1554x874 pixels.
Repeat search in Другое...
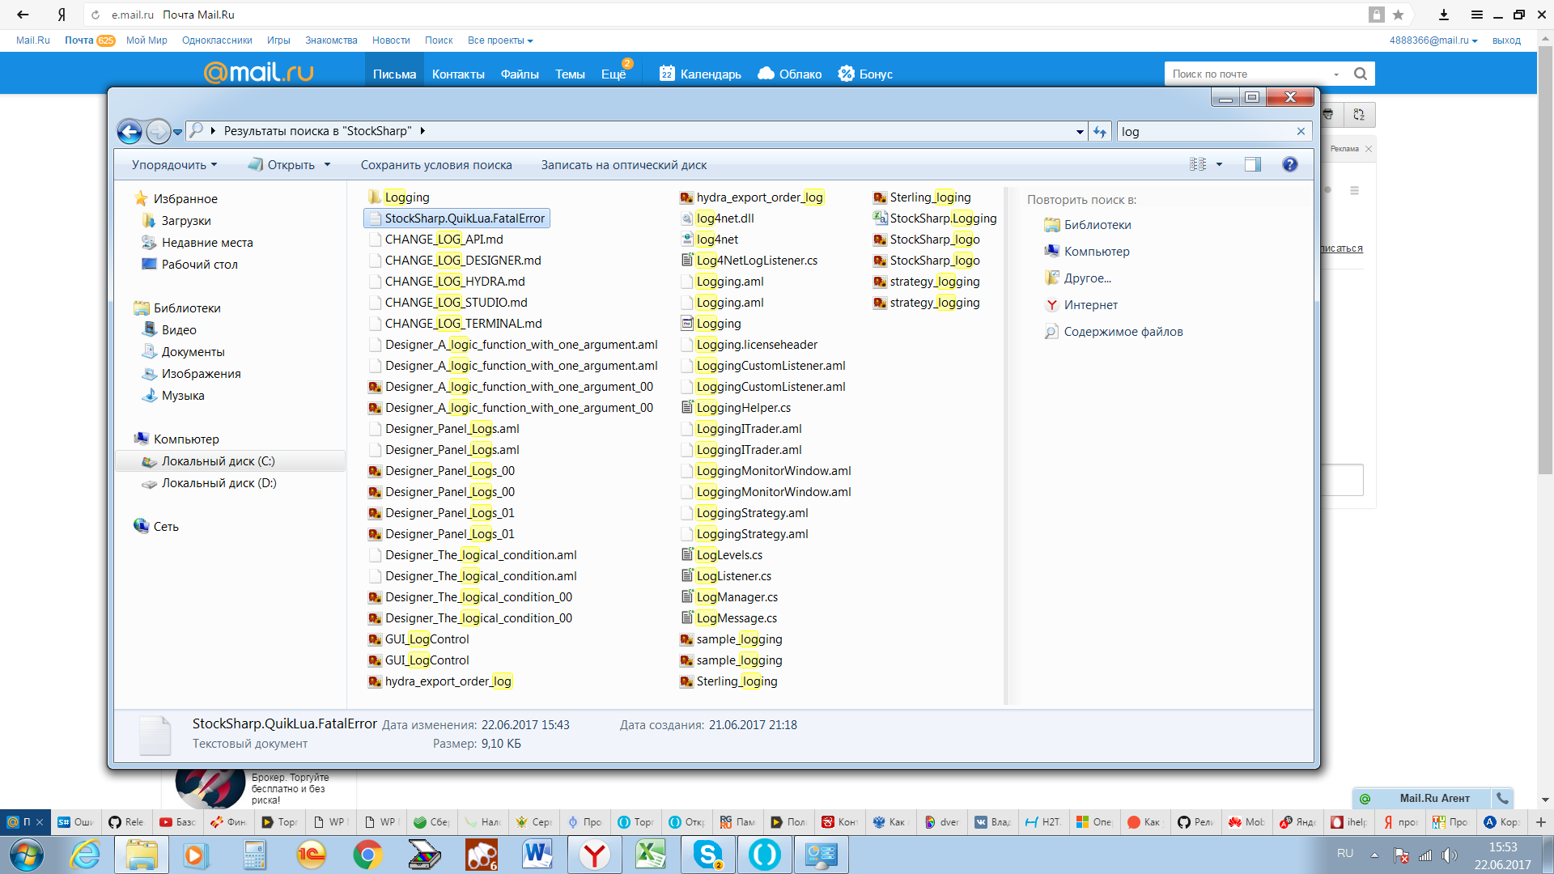click(1087, 278)
